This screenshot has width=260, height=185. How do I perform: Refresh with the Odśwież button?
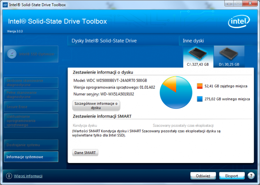(x=203, y=176)
